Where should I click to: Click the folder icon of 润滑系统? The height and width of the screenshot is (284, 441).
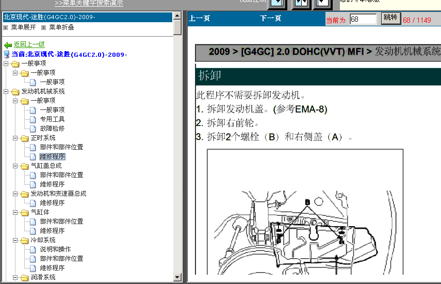point(25,277)
